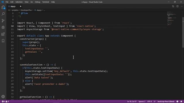Click the breadcrumb ellipsis symbol segment
The image size is (184, 103).
coord(44,10)
